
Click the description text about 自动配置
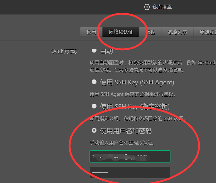pyautogui.click(x=153, y=66)
